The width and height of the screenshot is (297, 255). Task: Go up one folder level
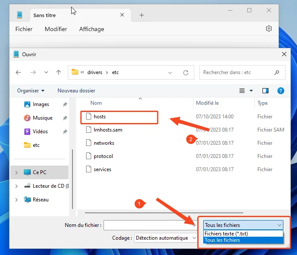coord(59,72)
